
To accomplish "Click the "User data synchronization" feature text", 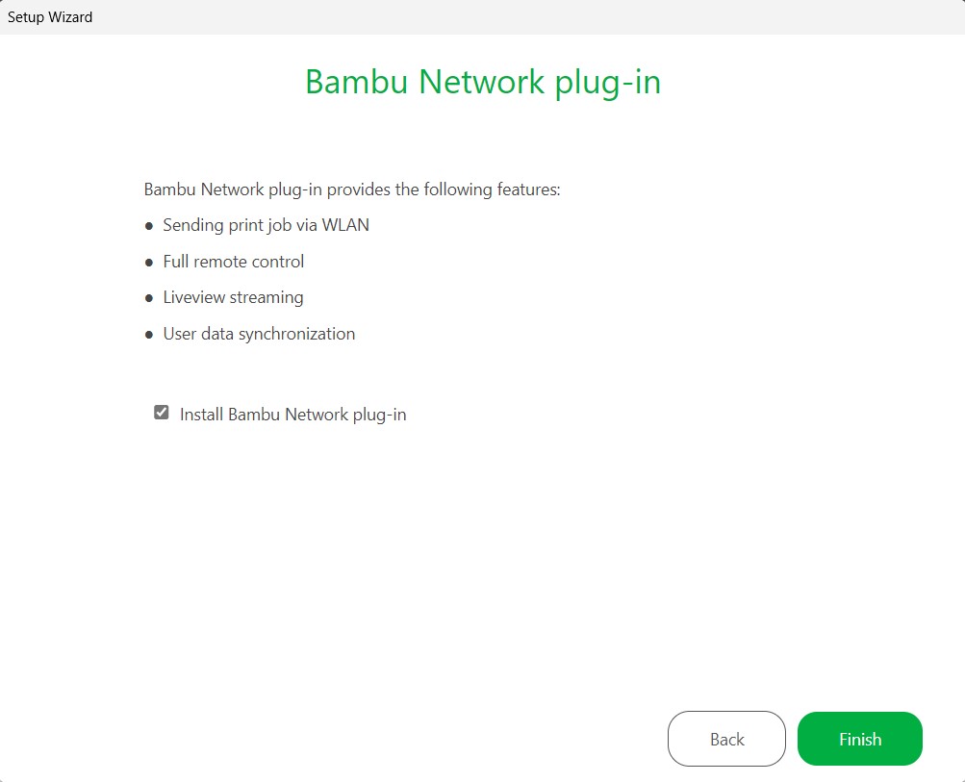I will (259, 334).
